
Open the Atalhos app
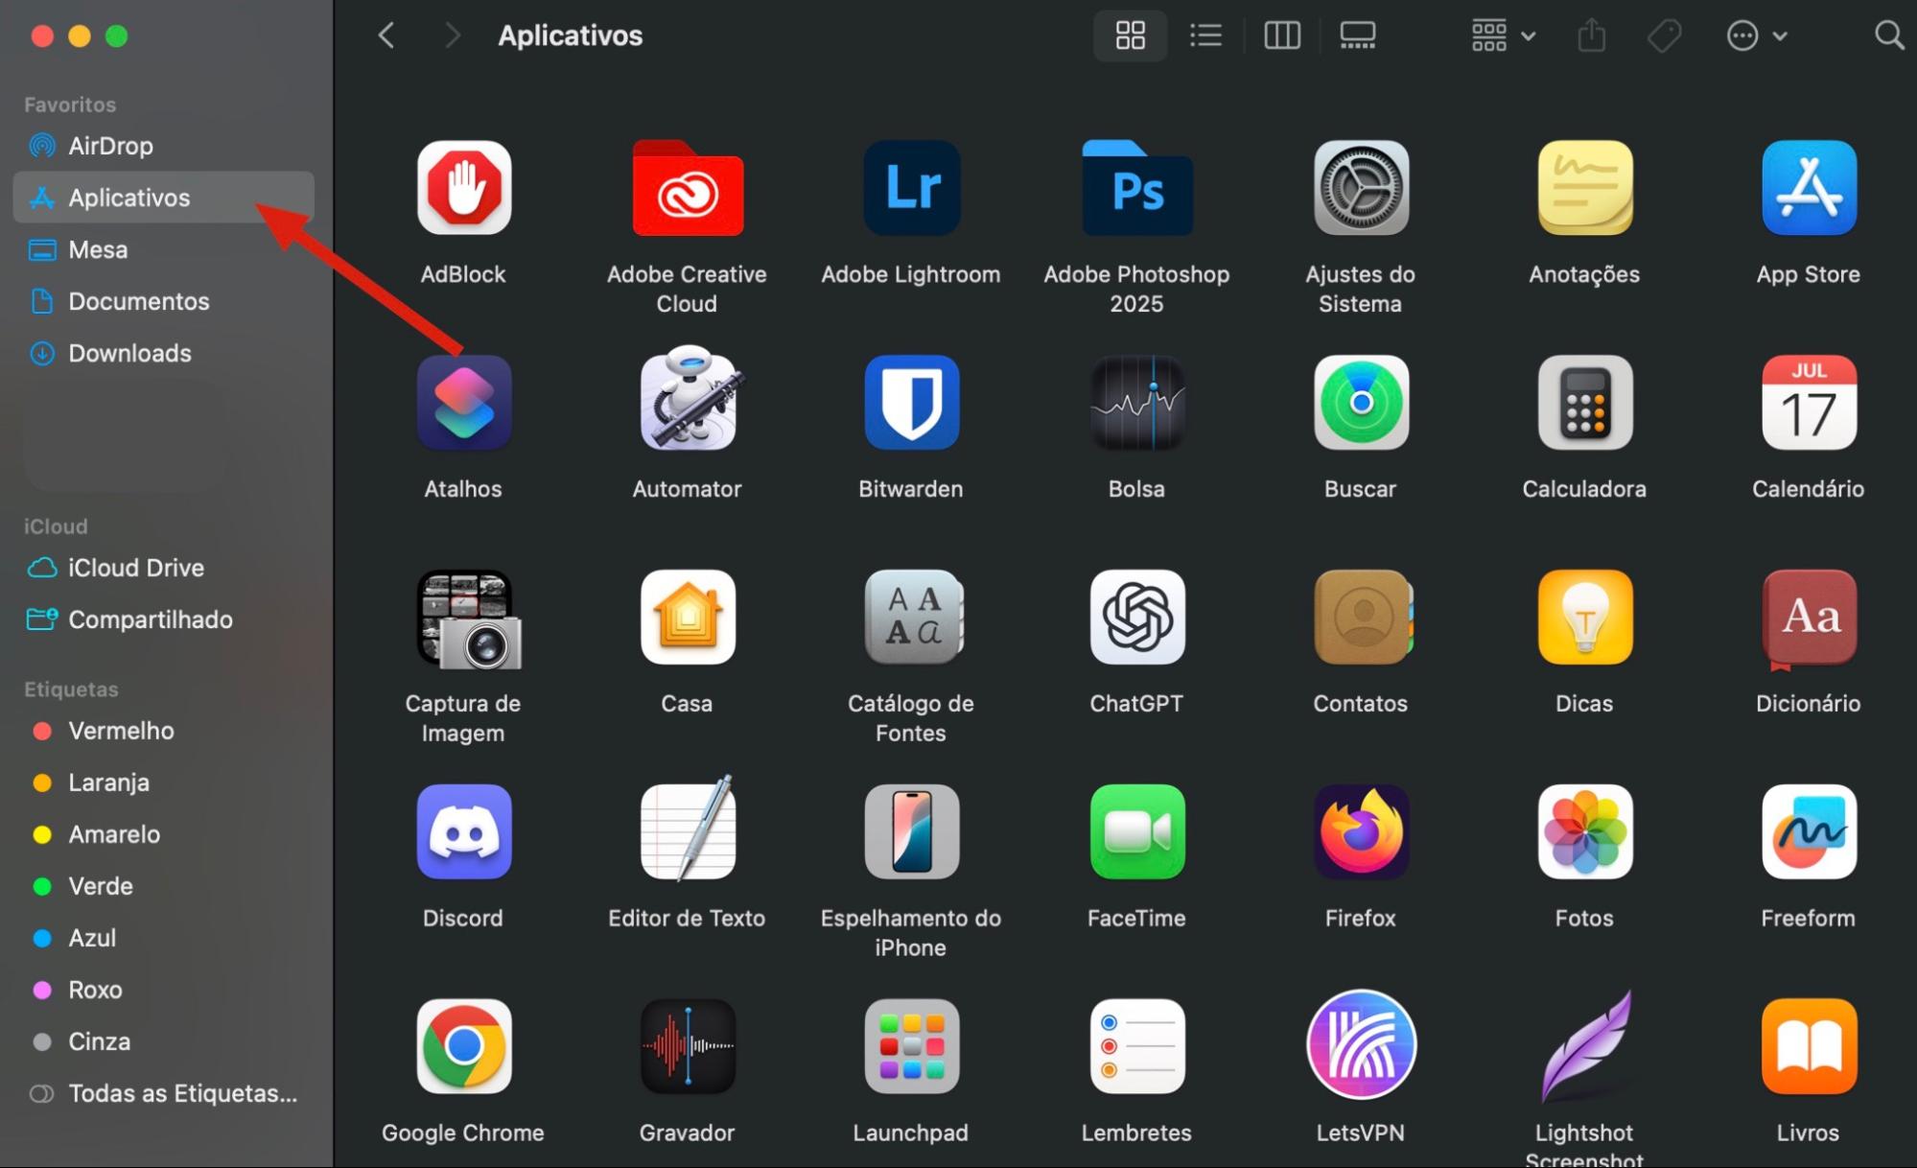coord(463,403)
